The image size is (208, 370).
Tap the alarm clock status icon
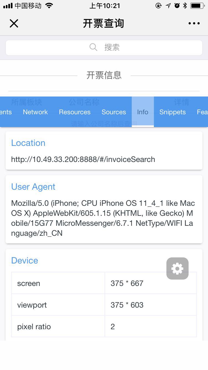(x=177, y=6)
